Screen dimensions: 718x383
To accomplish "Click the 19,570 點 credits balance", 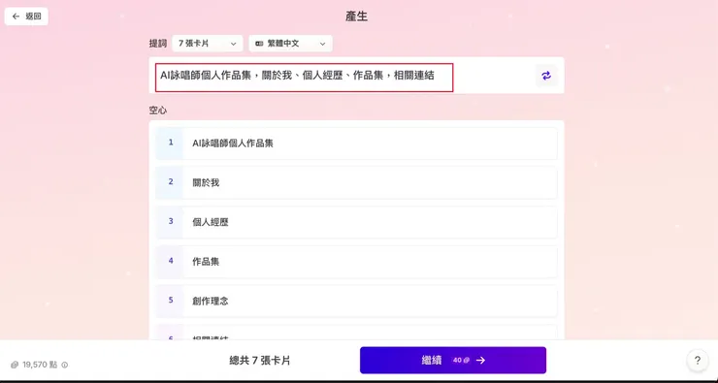I will click(35, 365).
